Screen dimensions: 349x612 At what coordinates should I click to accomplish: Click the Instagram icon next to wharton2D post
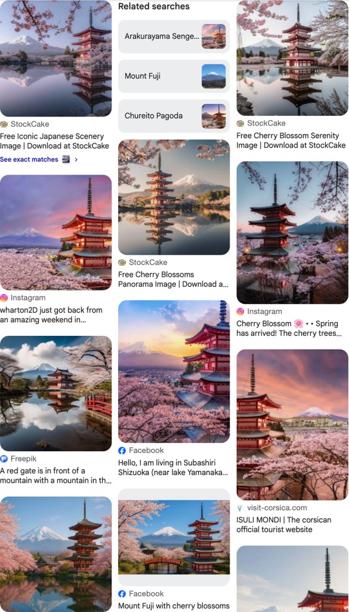(4, 298)
